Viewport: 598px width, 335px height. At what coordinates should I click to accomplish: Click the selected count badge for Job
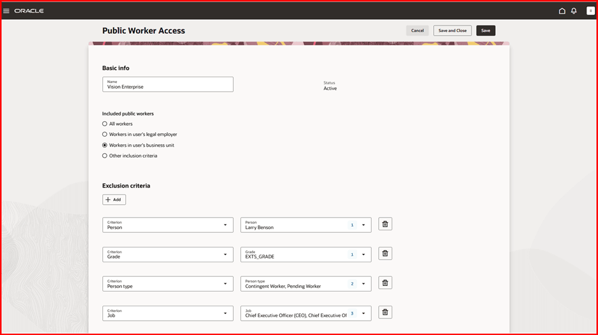[352, 313]
